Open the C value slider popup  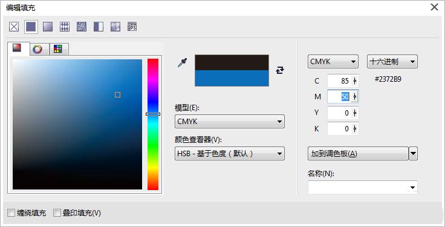click(x=355, y=81)
